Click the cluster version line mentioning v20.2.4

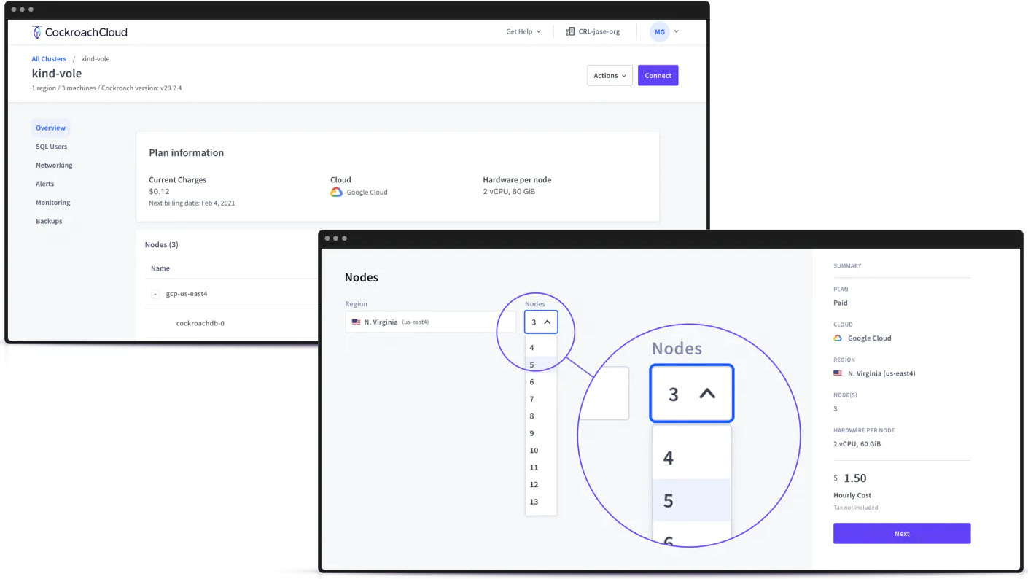tap(106, 88)
